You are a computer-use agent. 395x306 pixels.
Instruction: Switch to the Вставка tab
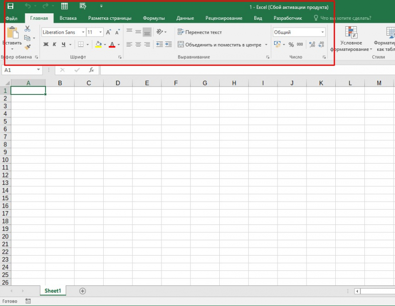(x=68, y=18)
